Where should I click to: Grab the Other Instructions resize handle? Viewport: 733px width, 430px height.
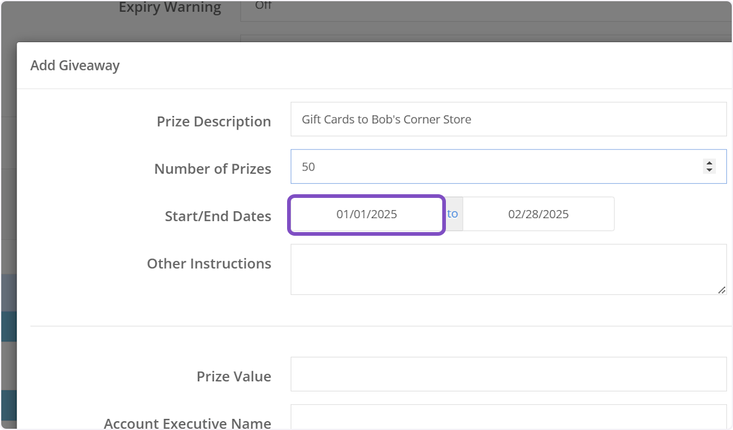pos(722,290)
